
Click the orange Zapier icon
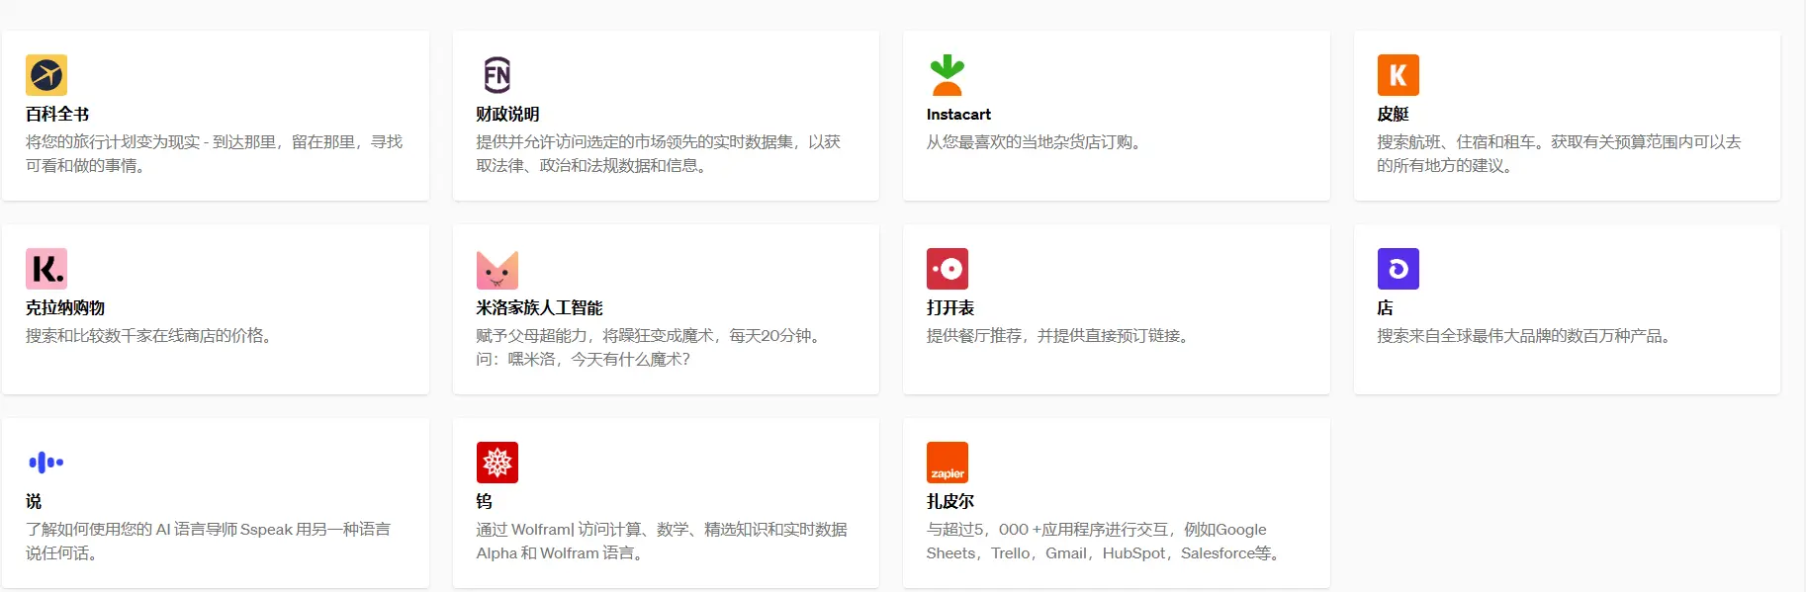pyautogui.click(x=948, y=463)
